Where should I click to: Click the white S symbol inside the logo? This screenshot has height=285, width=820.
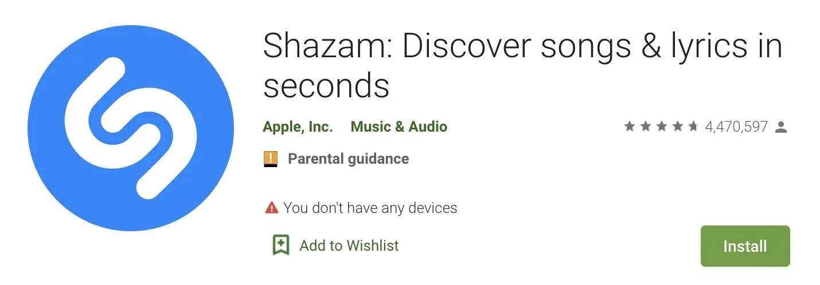(x=131, y=128)
